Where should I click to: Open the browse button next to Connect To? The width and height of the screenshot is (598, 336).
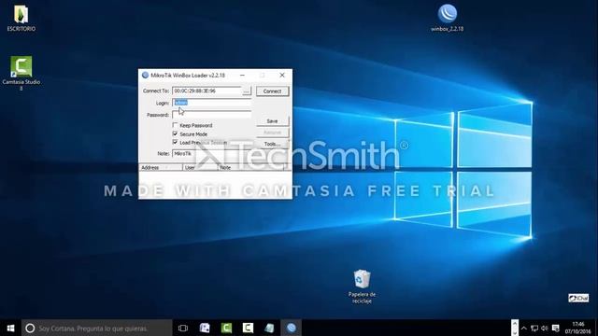click(247, 91)
